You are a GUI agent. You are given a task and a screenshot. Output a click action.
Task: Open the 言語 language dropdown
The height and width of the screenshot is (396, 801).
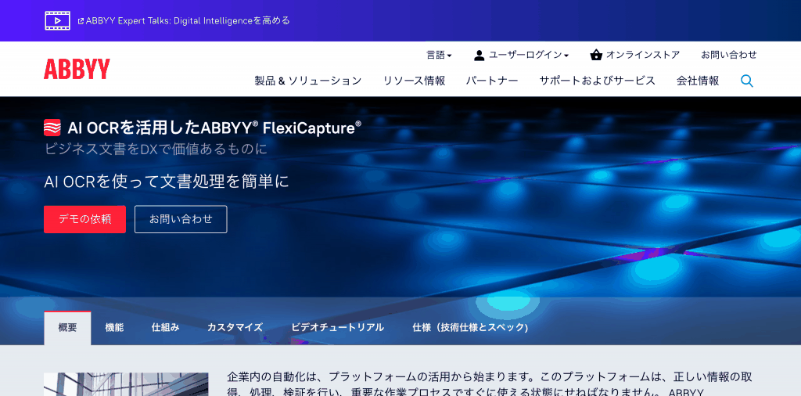[x=439, y=55]
